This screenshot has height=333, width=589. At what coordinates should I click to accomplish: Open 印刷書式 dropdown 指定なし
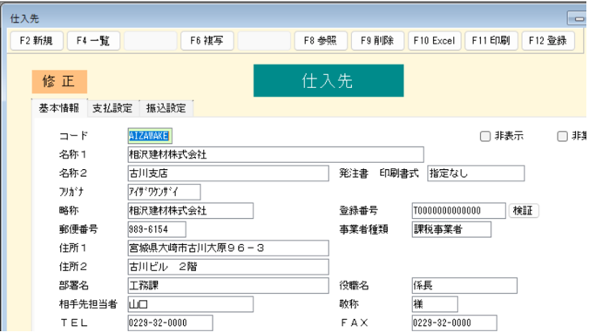pos(476,173)
